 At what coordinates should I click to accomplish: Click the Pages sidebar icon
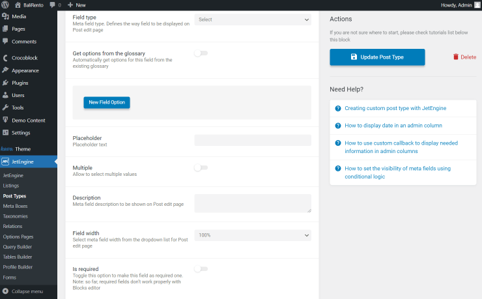click(x=5, y=29)
